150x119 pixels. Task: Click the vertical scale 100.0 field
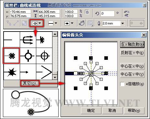click(x=71, y=16)
